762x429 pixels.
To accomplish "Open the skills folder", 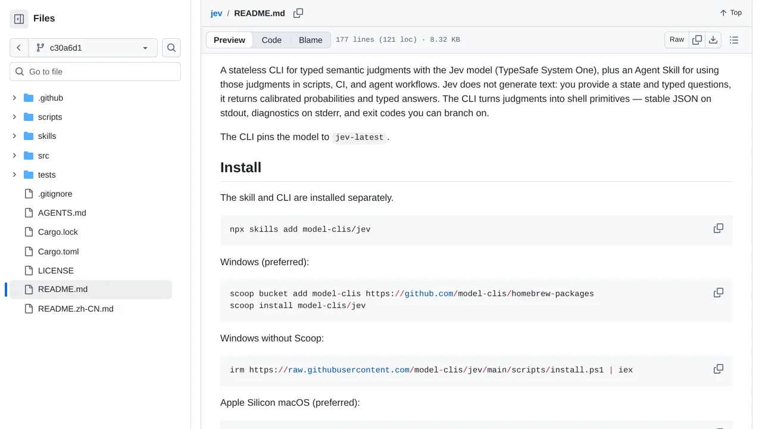I will [x=47, y=136].
